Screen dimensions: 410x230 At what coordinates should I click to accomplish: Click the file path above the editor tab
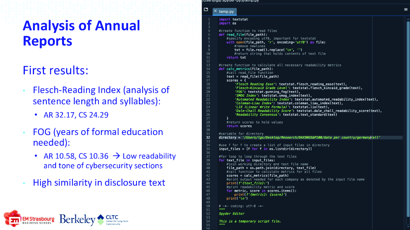tap(230, 1)
